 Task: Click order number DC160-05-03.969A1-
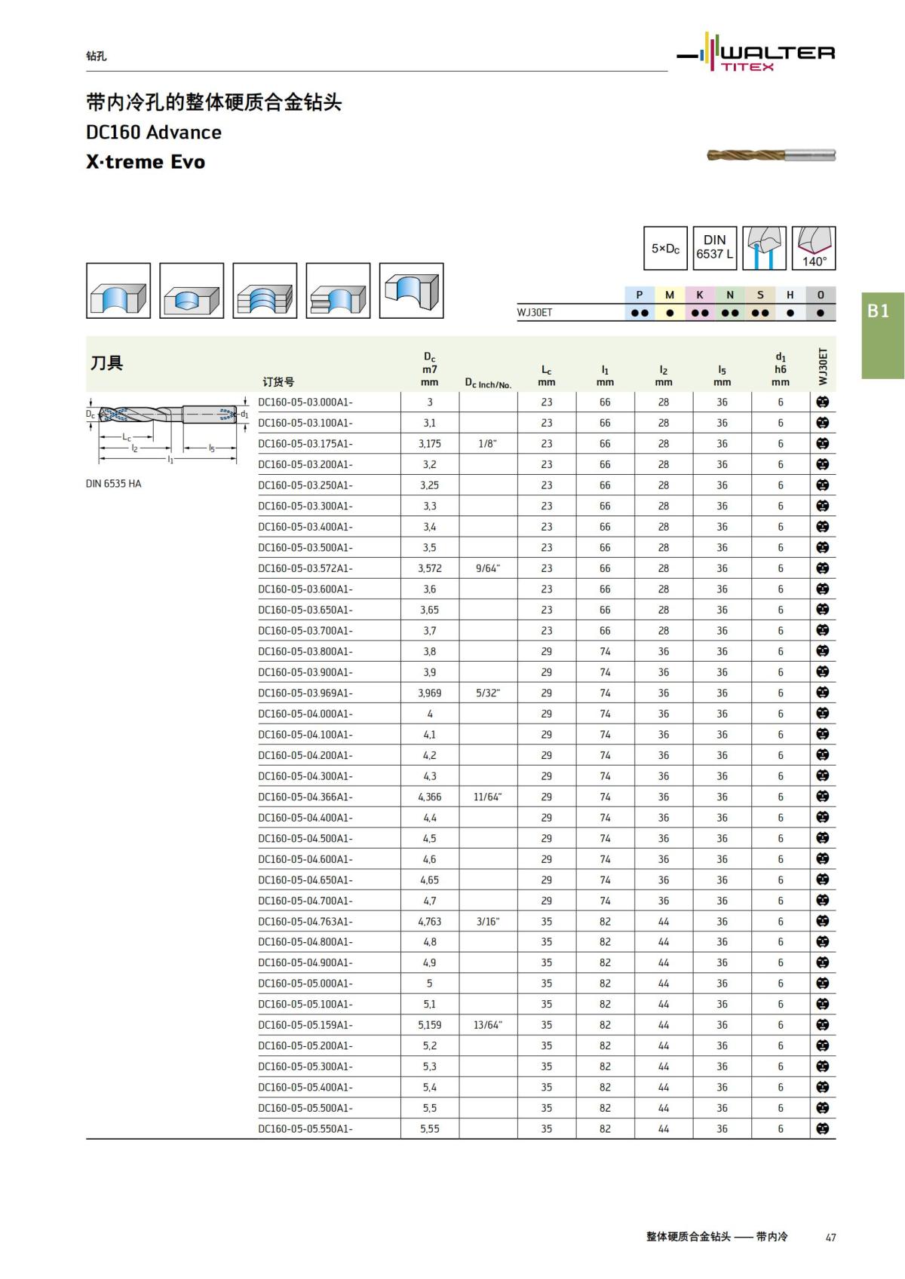click(305, 693)
